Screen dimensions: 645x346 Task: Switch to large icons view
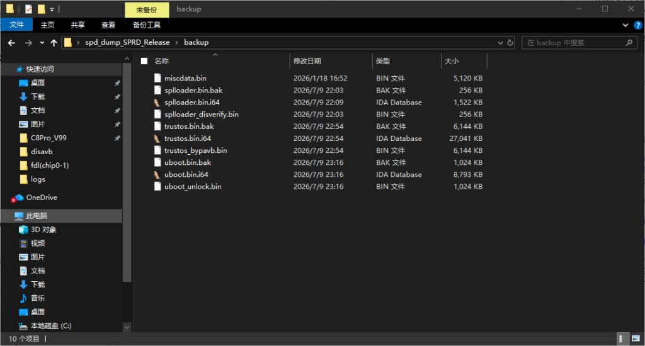coord(636,338)
